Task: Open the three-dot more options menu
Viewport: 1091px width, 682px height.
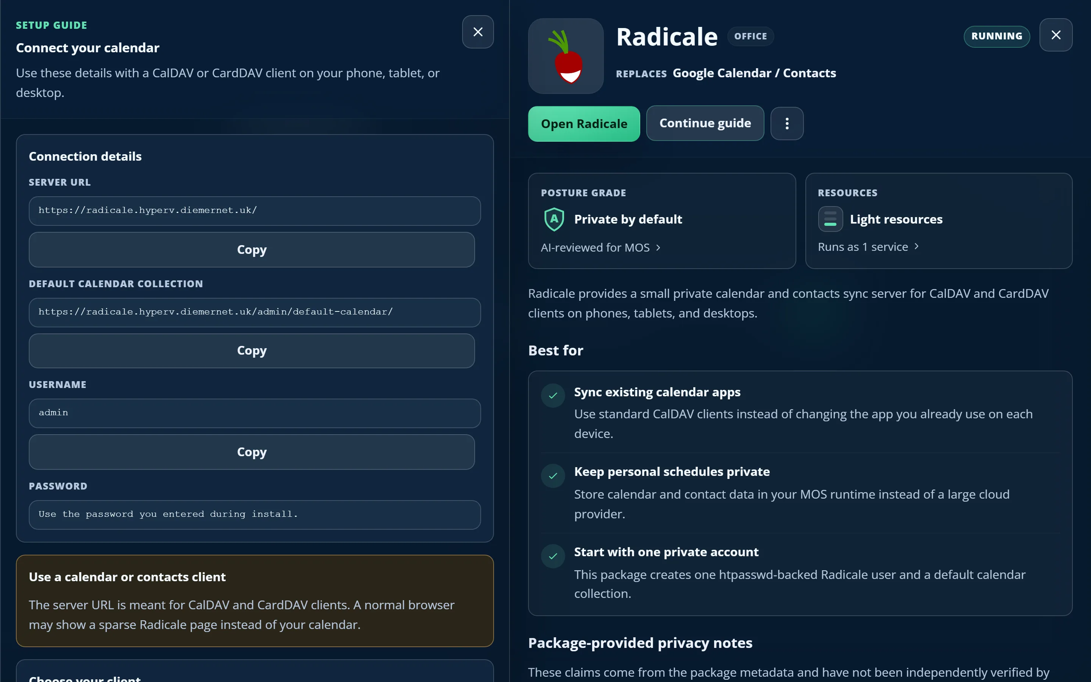Action: point(787,124)
